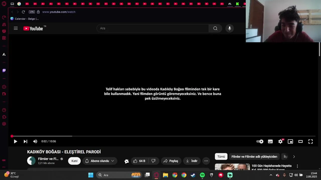Play the paused video

[x=15, y=141]
